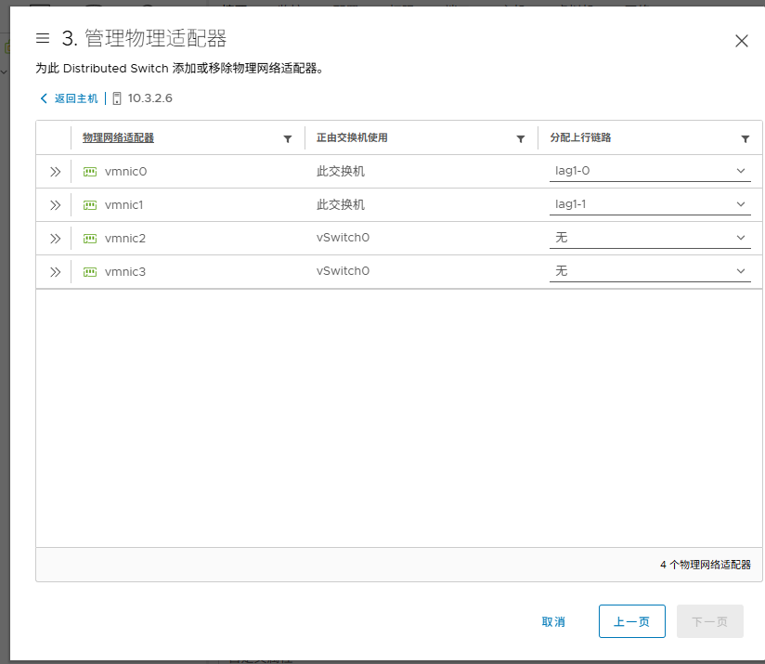This screenshot has height=664, width=765.
Task: Click the vmnic3 network adapter icon
Action: [x=90, y=272]
